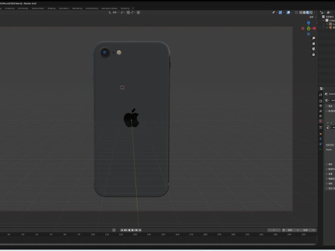Open the overlays settings dropdown arrow
The height and width of the screenshot is (251, 335).
pyautogui.click(x=292, y=13)
